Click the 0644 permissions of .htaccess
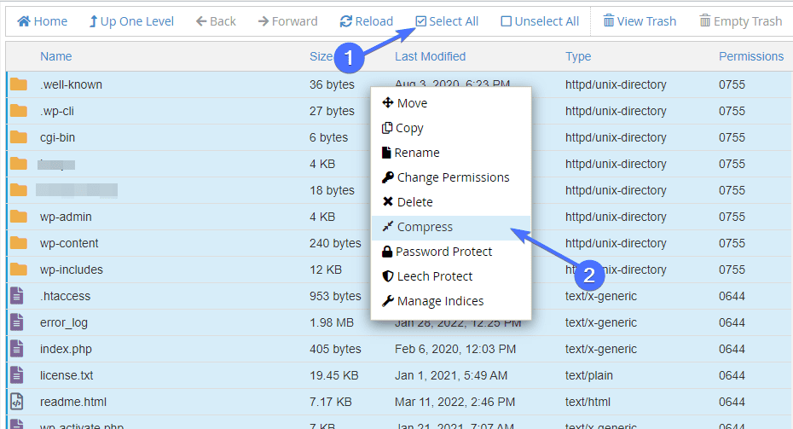This screenshot has width=793, height=429. pos(732,296)
